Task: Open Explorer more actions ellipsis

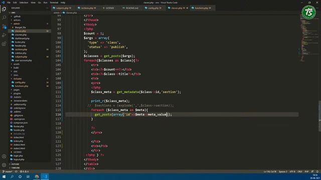Action: click(x=47, y=8)
